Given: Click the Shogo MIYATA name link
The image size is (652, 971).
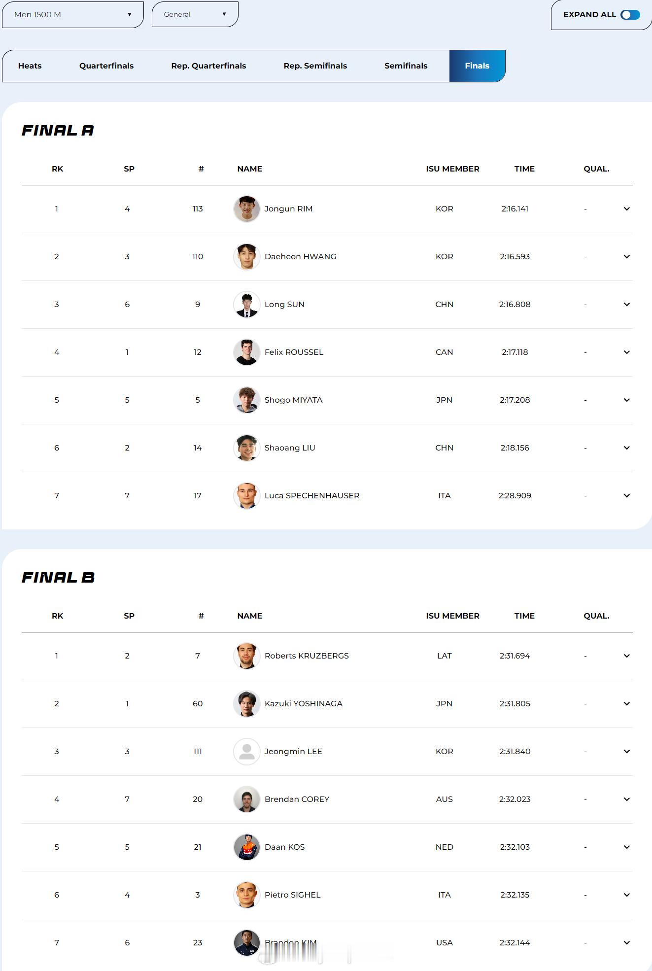Looking at the screenshot, I should (293, 400).
